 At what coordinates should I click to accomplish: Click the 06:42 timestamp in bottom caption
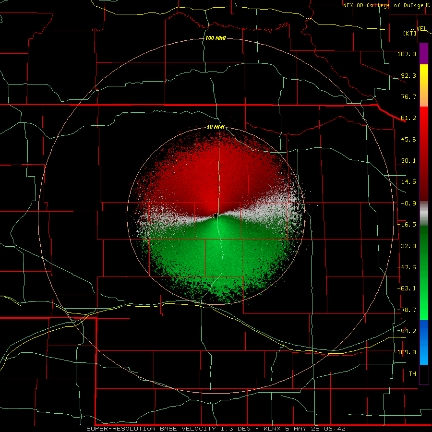click(334, 429)
